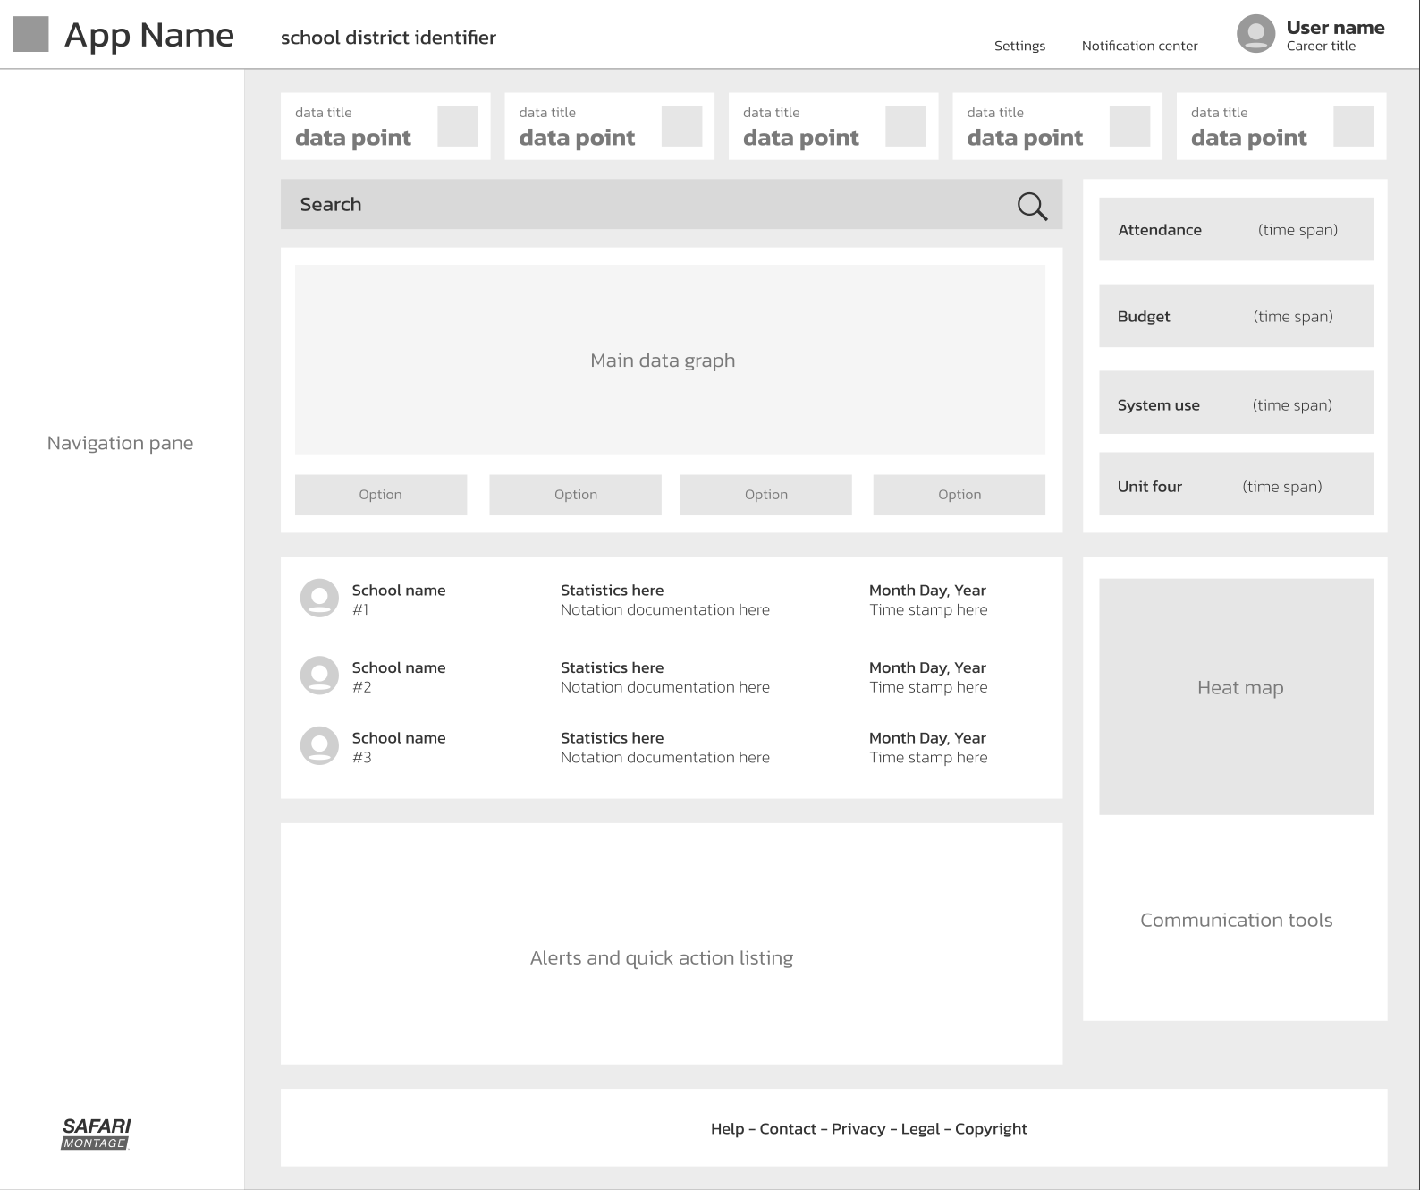Select School name #3 avatar icon
Viewport: 1420px width, 1190px height.
[319, 746]
